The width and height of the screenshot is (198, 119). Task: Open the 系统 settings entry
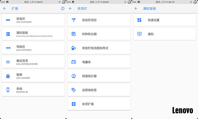click(x=33, y=90)
